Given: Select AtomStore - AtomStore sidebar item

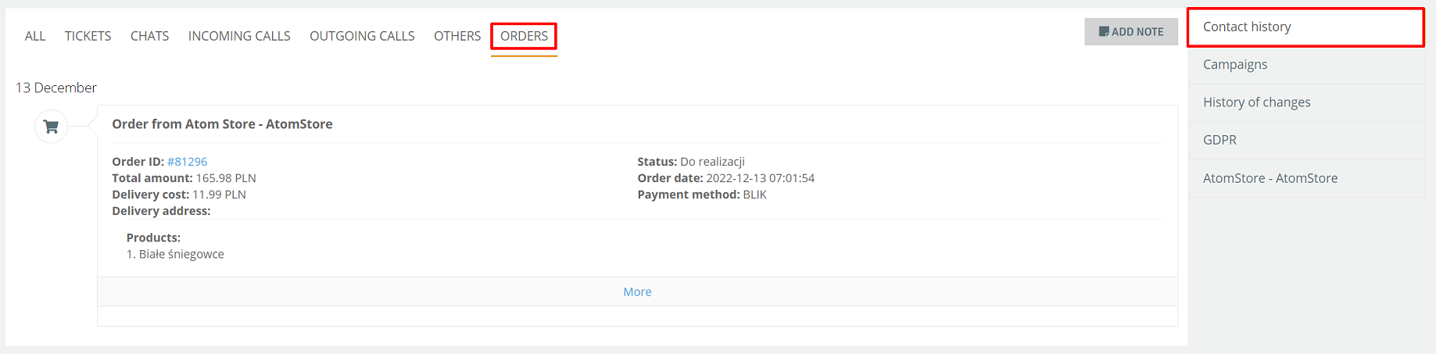Looking at the screenshot, I should pyautogui.click(x=1306, y=178).
